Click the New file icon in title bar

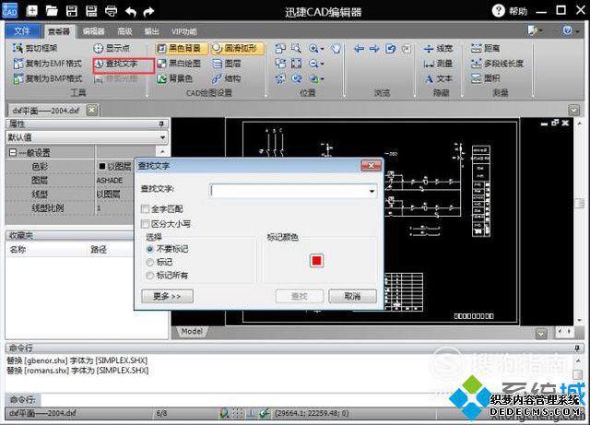pos(32,10)
